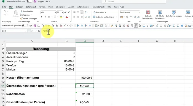Open Zahl group dialog launcher
The width and height of the screenshot is (193, 106).
pos(140,22)
